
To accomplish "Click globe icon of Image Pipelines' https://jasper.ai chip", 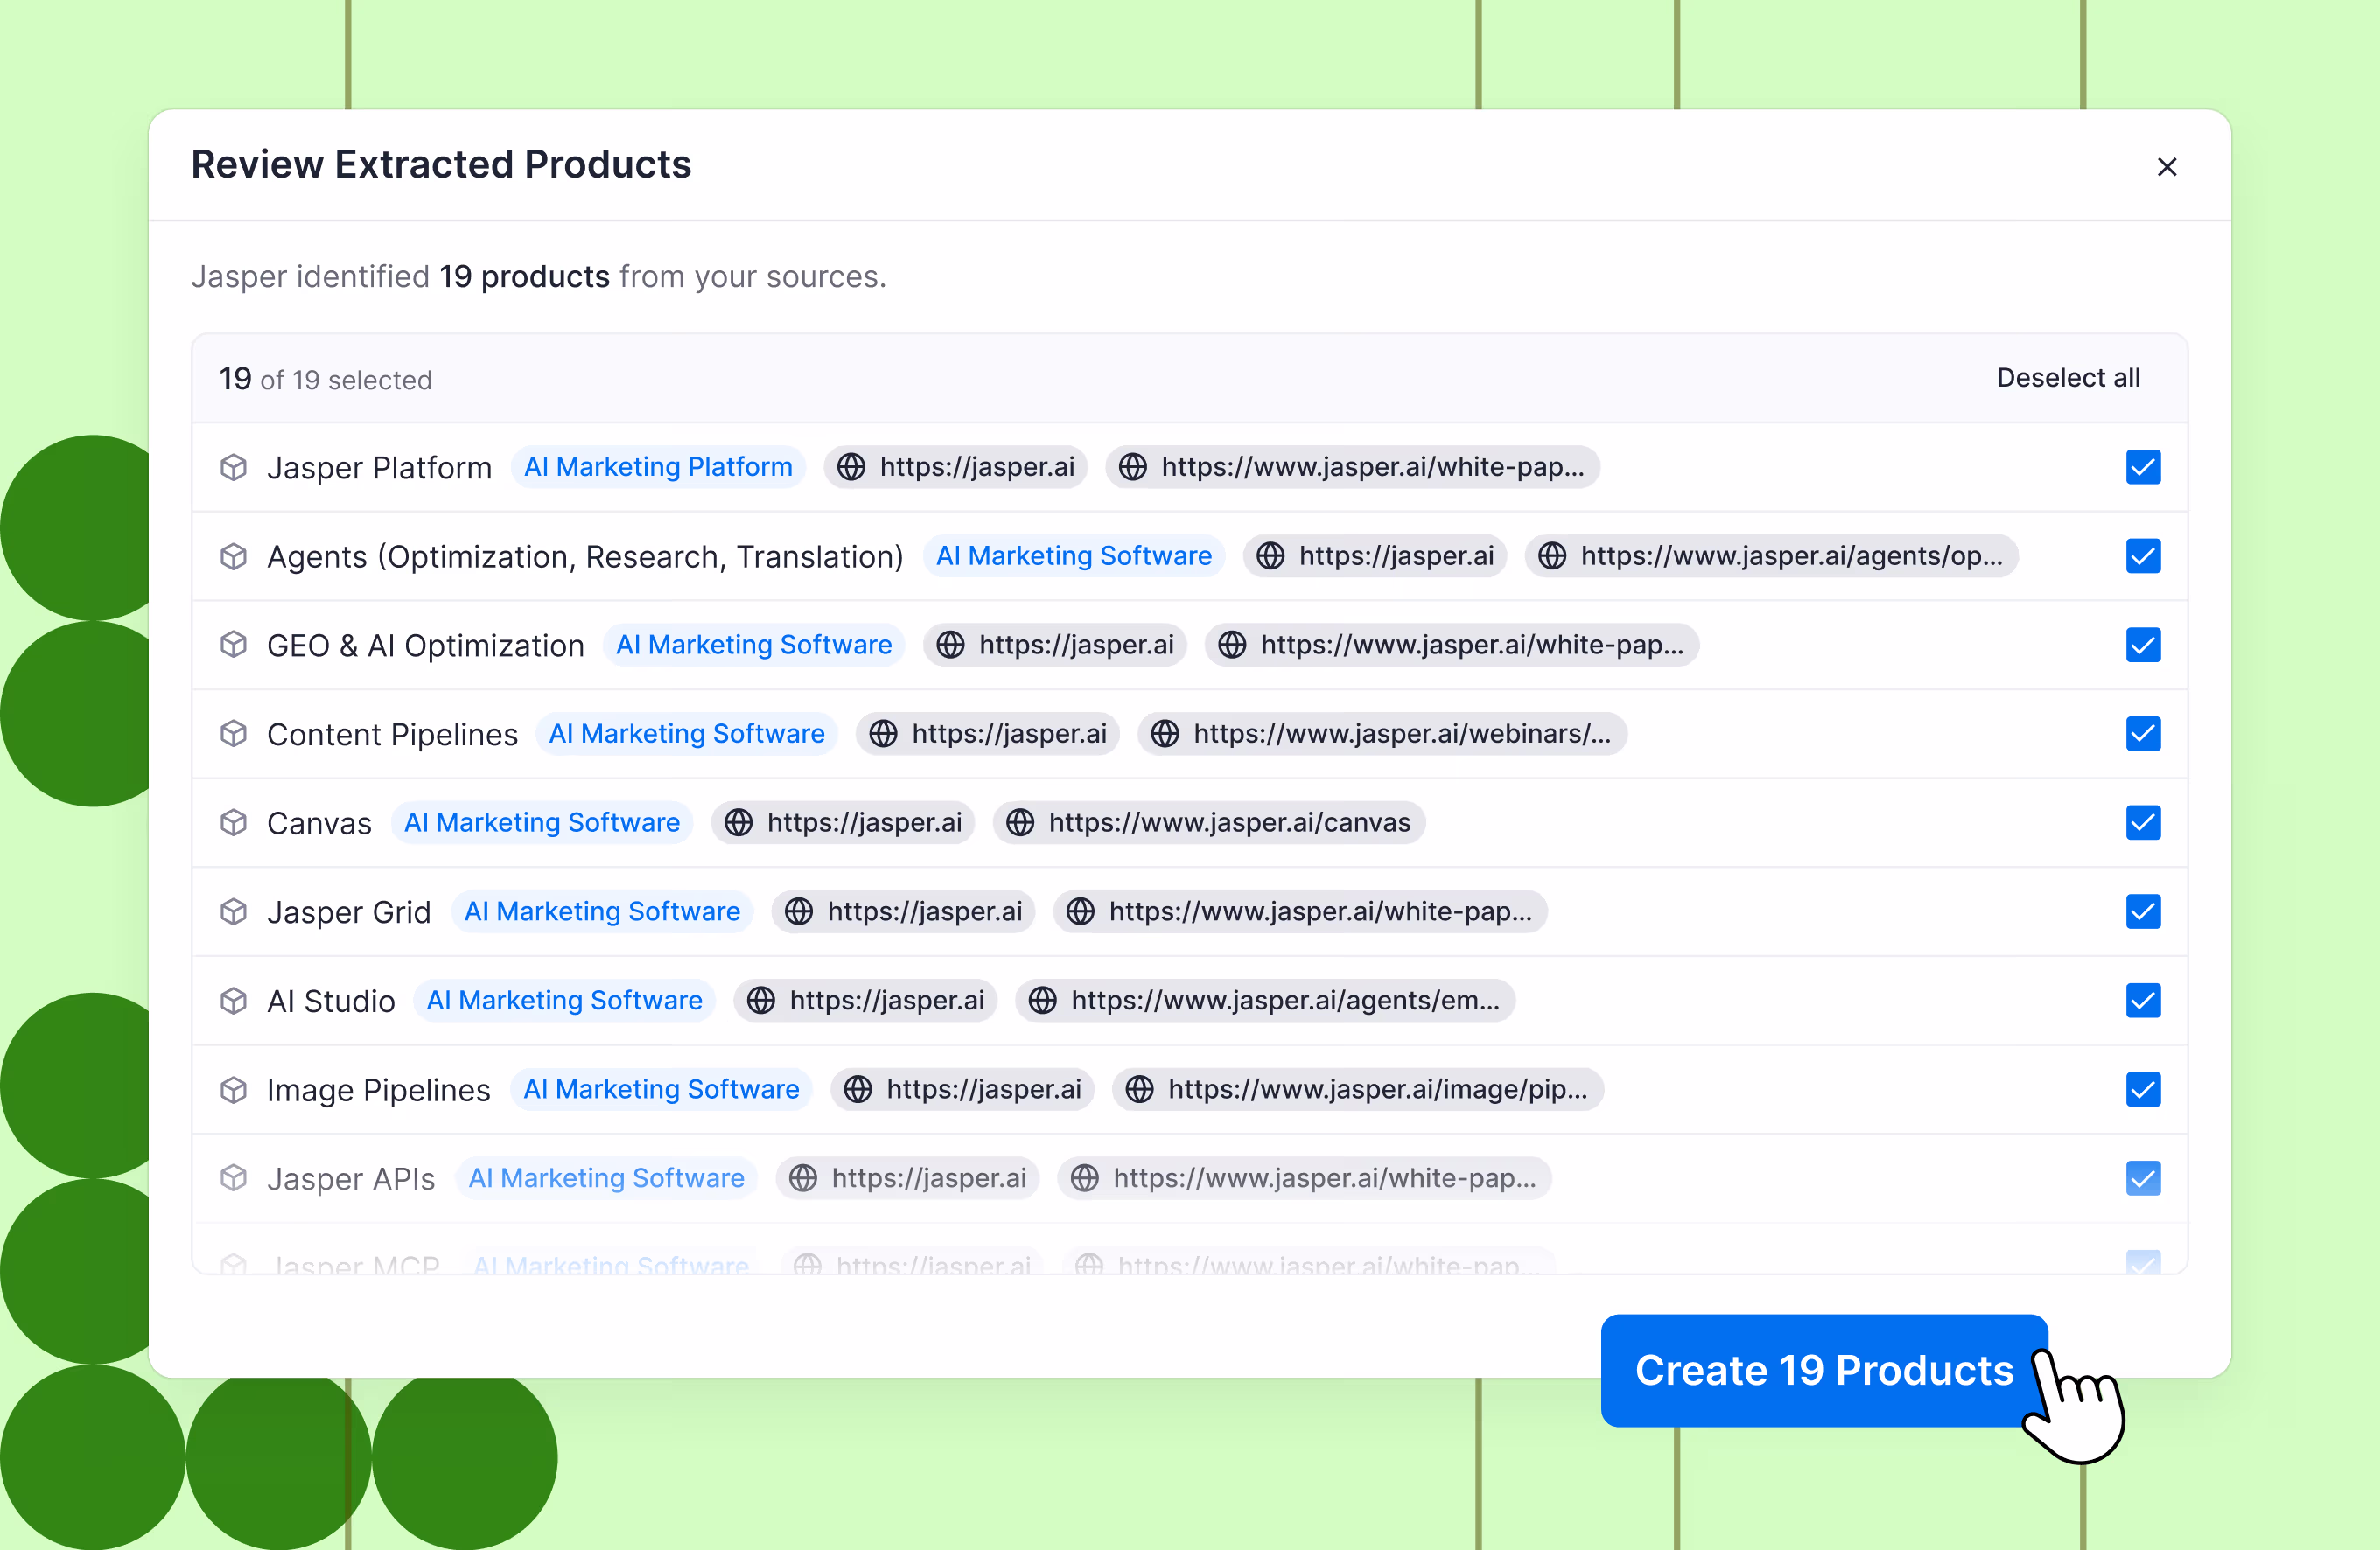I will 858,1090.
